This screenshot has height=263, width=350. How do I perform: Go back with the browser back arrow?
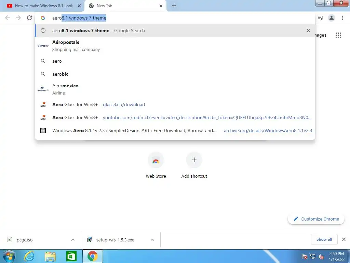[x=8, y=18]
